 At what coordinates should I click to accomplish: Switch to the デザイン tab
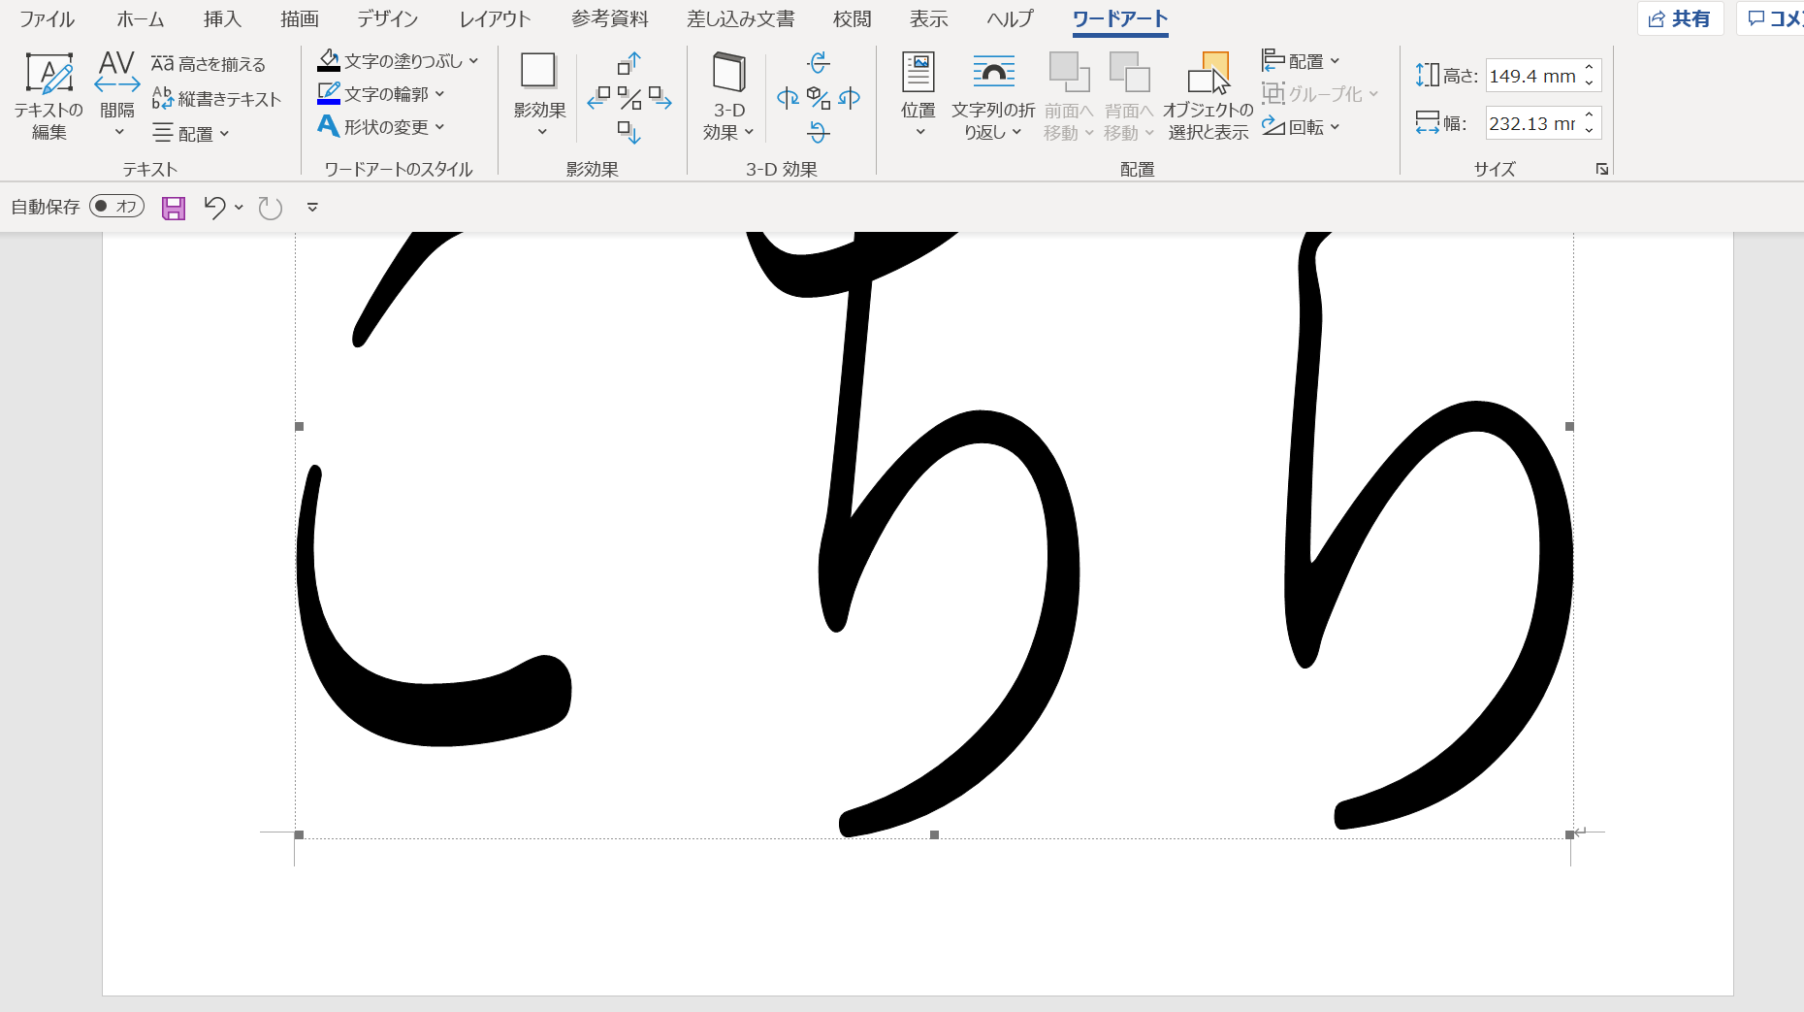point(387,18)
